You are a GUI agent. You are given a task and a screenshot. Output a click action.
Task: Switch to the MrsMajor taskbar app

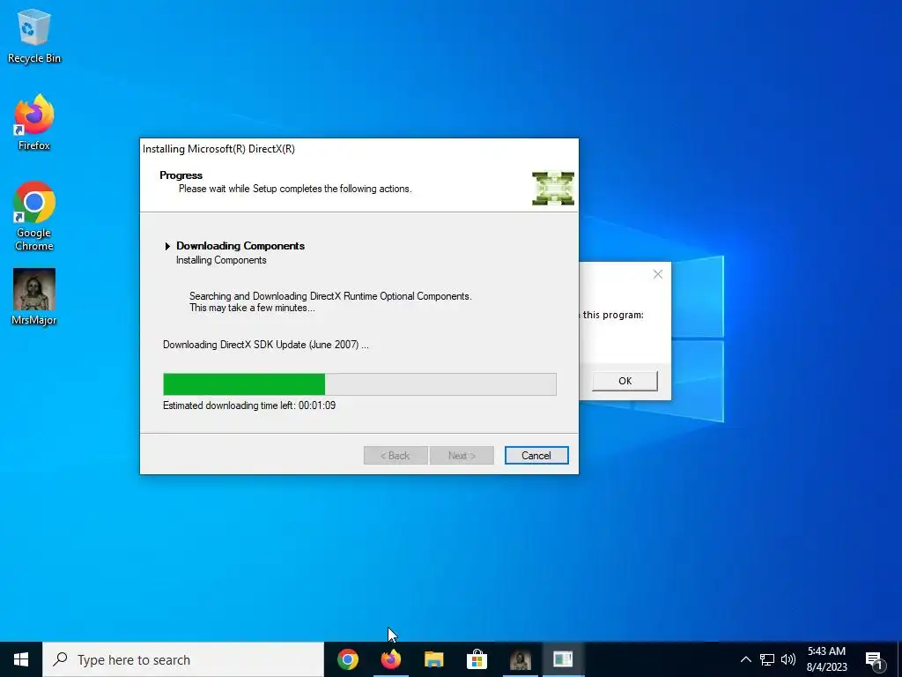click(x=520, y=659)
